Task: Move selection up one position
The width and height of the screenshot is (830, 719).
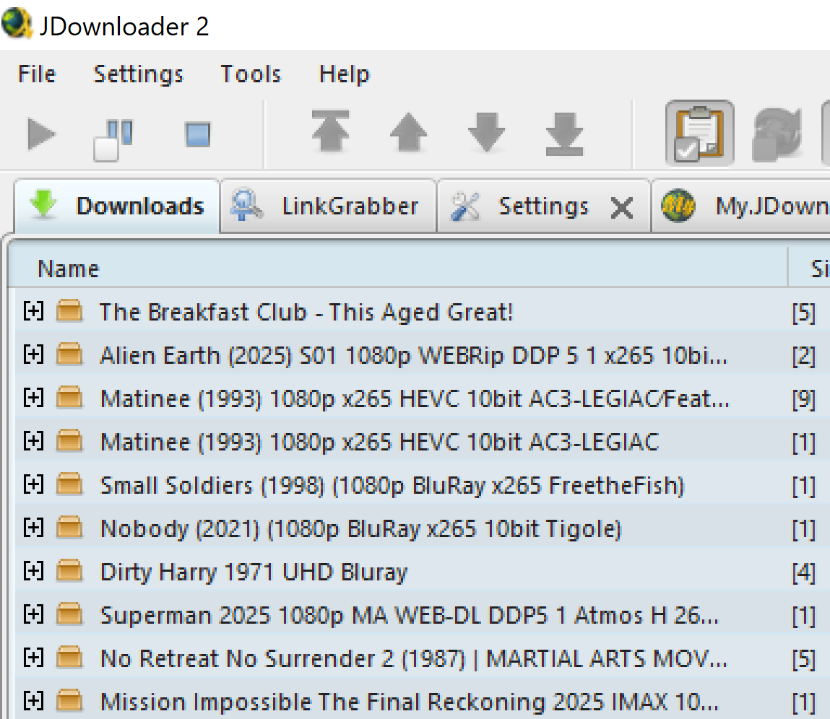Action: 408,133
